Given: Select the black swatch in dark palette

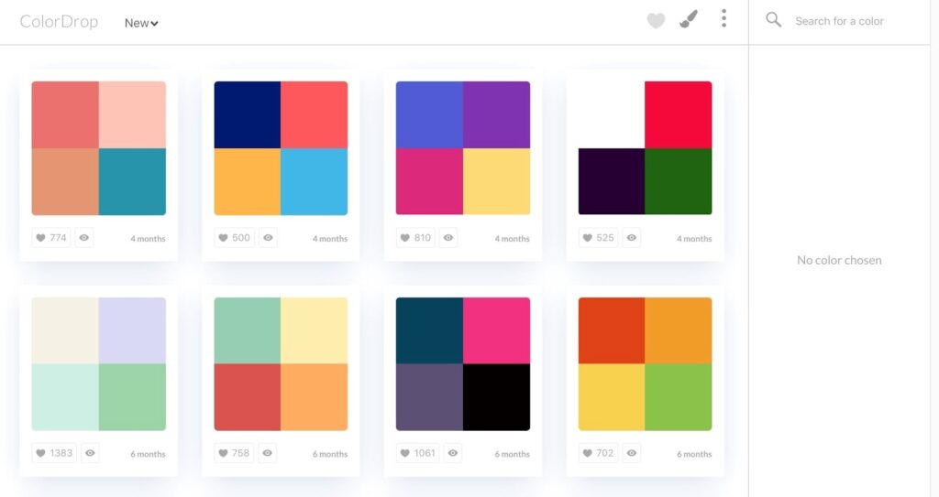Looking at the screenshot, I should [496, 397].
